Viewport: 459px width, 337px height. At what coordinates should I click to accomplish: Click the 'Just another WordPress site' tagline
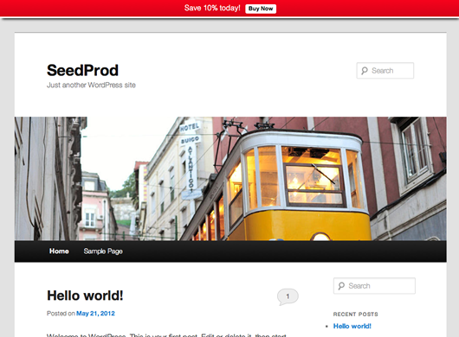point(91,85)
